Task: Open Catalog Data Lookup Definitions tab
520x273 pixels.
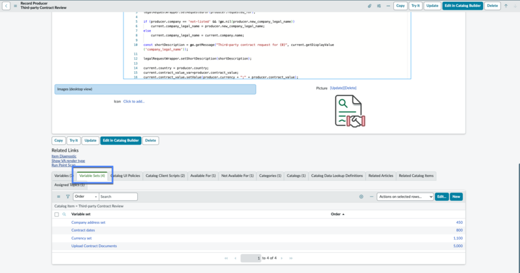Action: click(x=337, y=176)
